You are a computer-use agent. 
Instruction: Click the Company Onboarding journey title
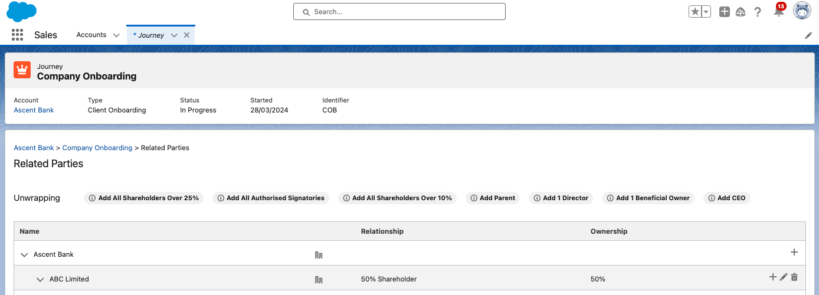tap(87, 76)
